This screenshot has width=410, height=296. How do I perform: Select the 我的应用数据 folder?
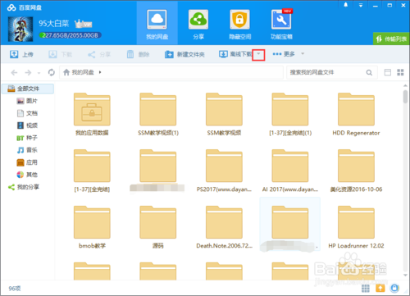[92, 114]
